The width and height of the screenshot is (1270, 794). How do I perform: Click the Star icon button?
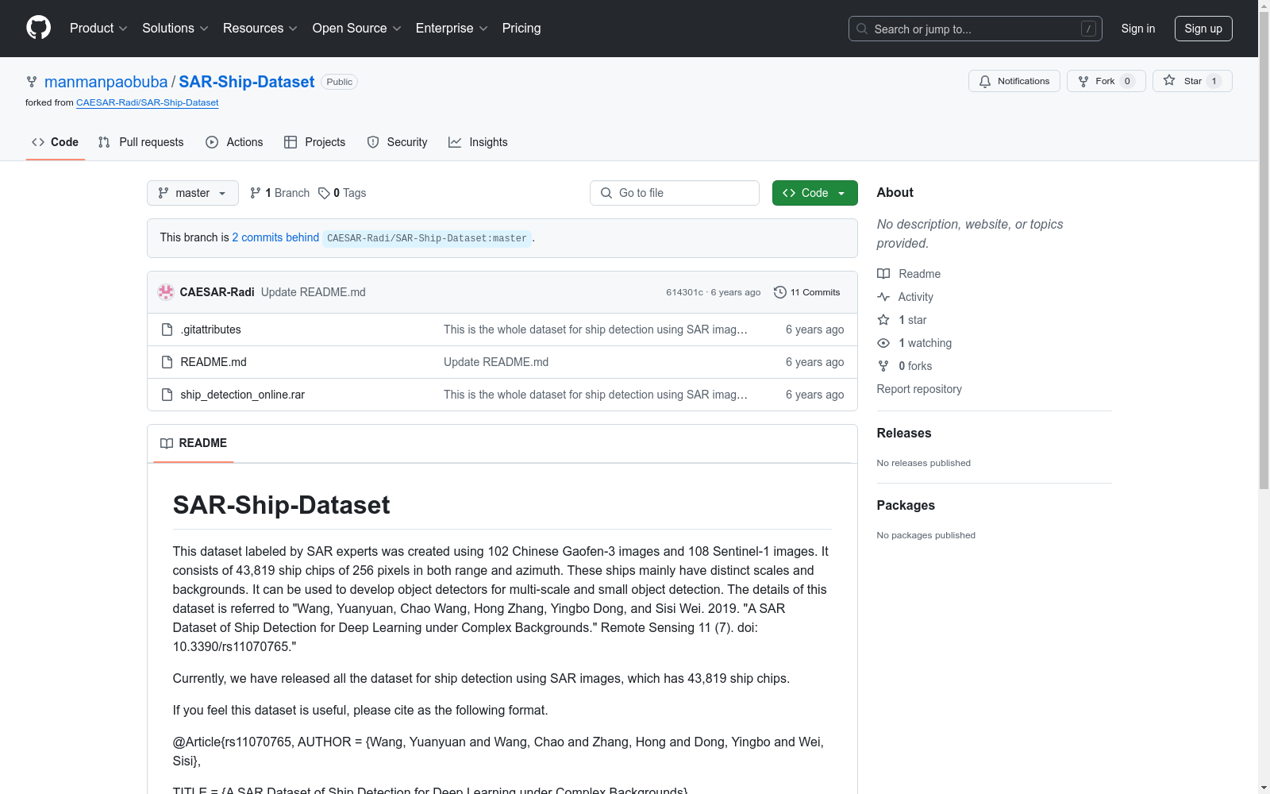(1169, 80)
